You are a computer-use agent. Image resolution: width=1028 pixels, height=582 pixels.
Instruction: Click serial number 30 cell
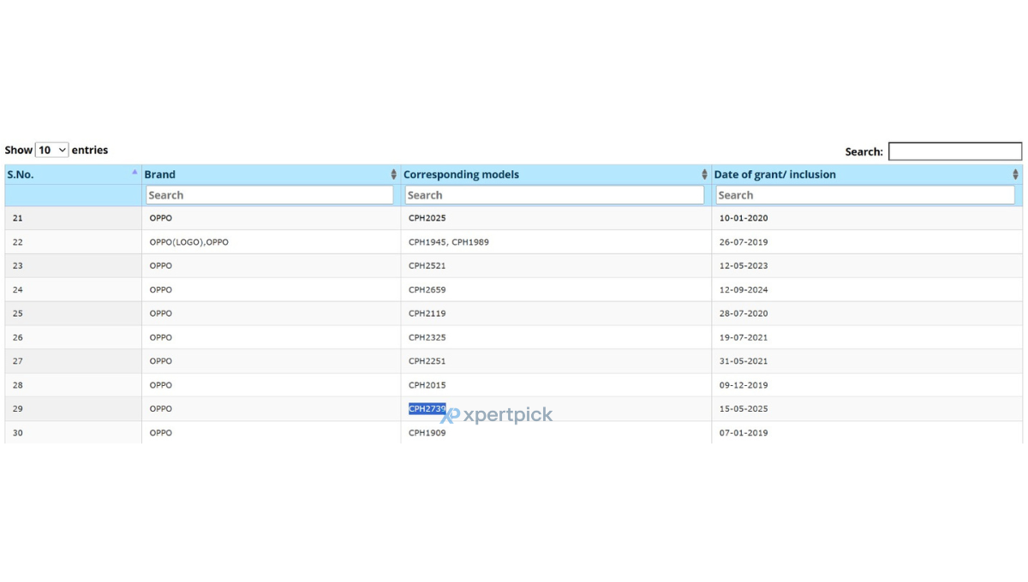tap(73, 433)
